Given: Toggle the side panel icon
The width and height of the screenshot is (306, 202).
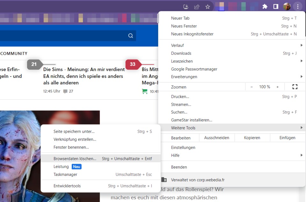Looking at the screenshot, I should (276, 7).
